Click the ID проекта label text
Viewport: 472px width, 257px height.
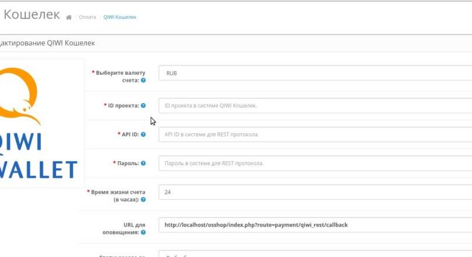[x=124, y=105]
